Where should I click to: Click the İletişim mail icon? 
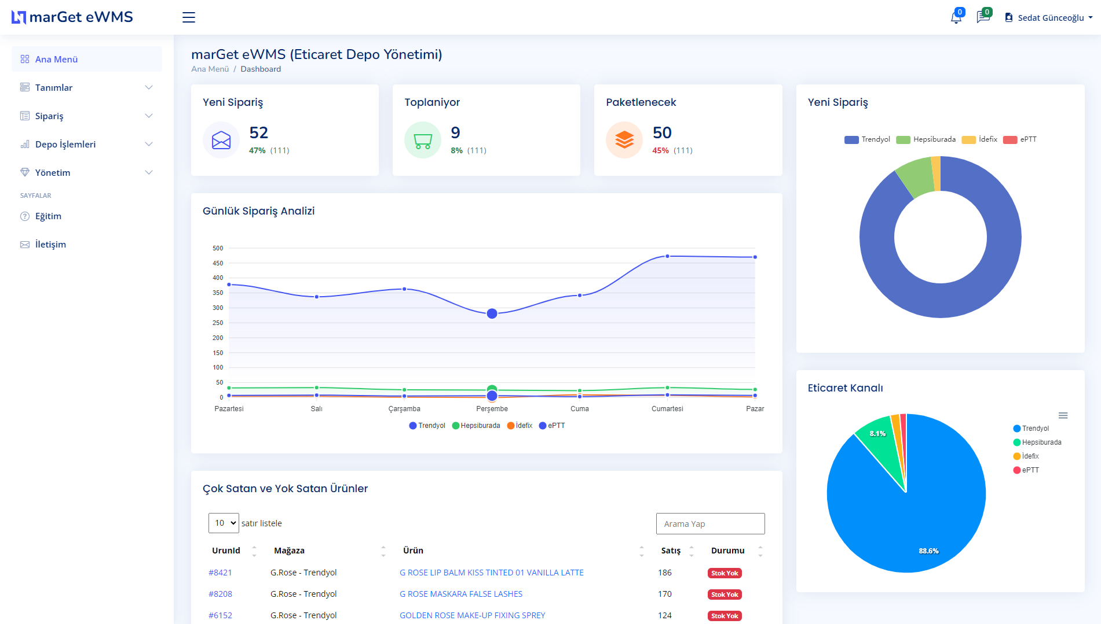pos(25,245)
